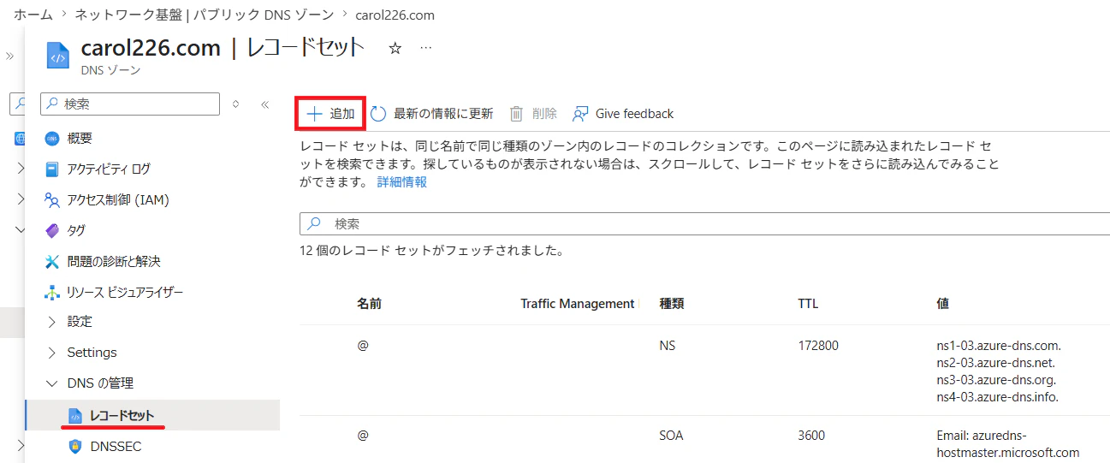Click the 概要 globe icon
The height and width of the screenshot is (463, 1110).
pyautogui.click(x=52, y=139)
